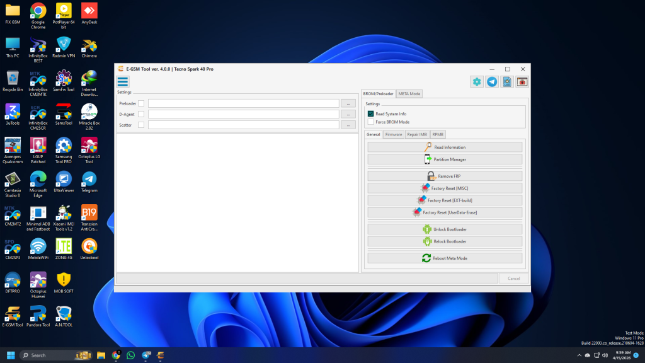Browse for the D-Agent file
The height and width of the screenshot is (363, 645).
(x=348, y=114)
